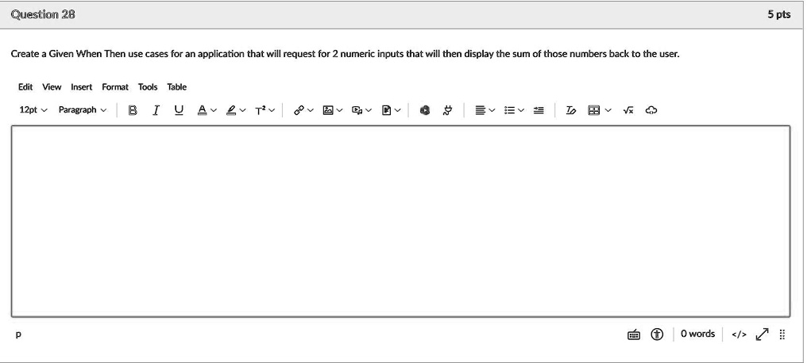Screen dimensions: 807x363
Task: Expand the text color arrow options
Action: (x=214, y=110)
